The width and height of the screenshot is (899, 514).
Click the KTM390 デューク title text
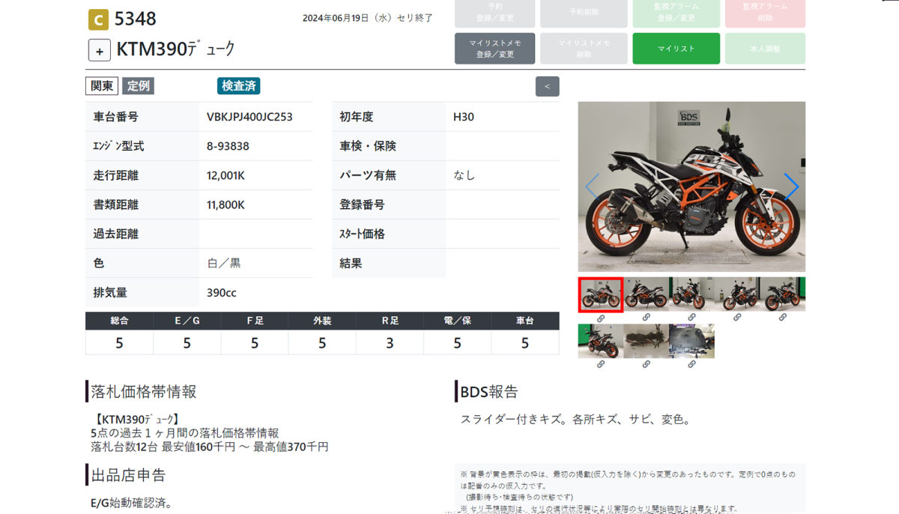pyautogui.click(x=176, y=49)
